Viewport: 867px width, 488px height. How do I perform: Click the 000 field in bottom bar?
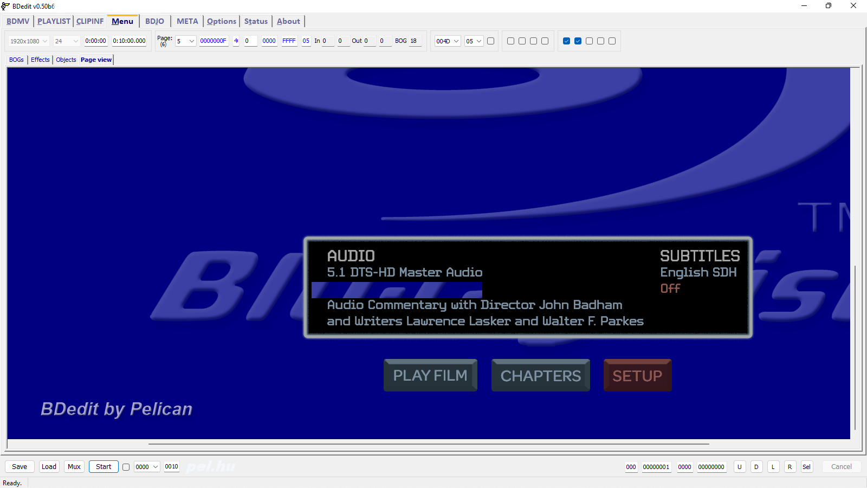click(631, 467)
